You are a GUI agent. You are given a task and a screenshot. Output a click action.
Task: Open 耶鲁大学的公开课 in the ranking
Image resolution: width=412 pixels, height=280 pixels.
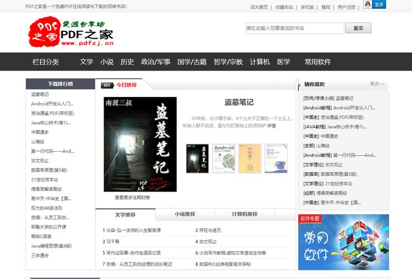[49, 227]
